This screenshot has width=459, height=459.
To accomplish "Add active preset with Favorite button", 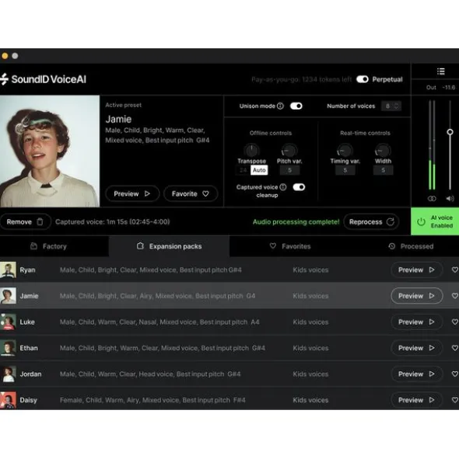I will (x=191, y=194).
